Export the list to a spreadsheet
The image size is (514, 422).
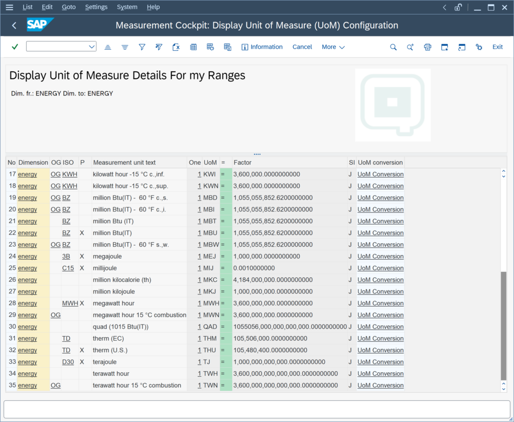pos(176,47)
